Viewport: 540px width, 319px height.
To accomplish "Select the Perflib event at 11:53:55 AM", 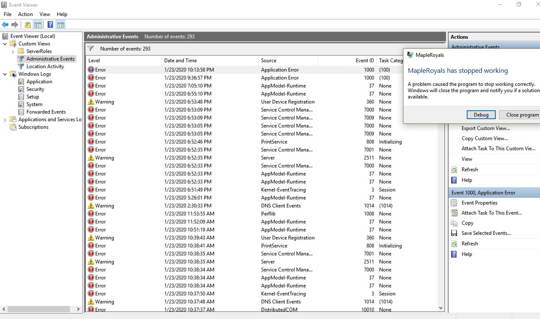I will click(261, 214).
